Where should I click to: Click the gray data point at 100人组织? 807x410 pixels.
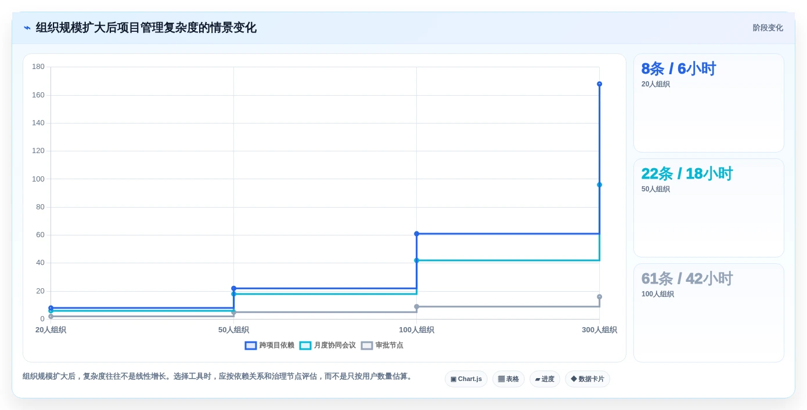pos(416,307)
